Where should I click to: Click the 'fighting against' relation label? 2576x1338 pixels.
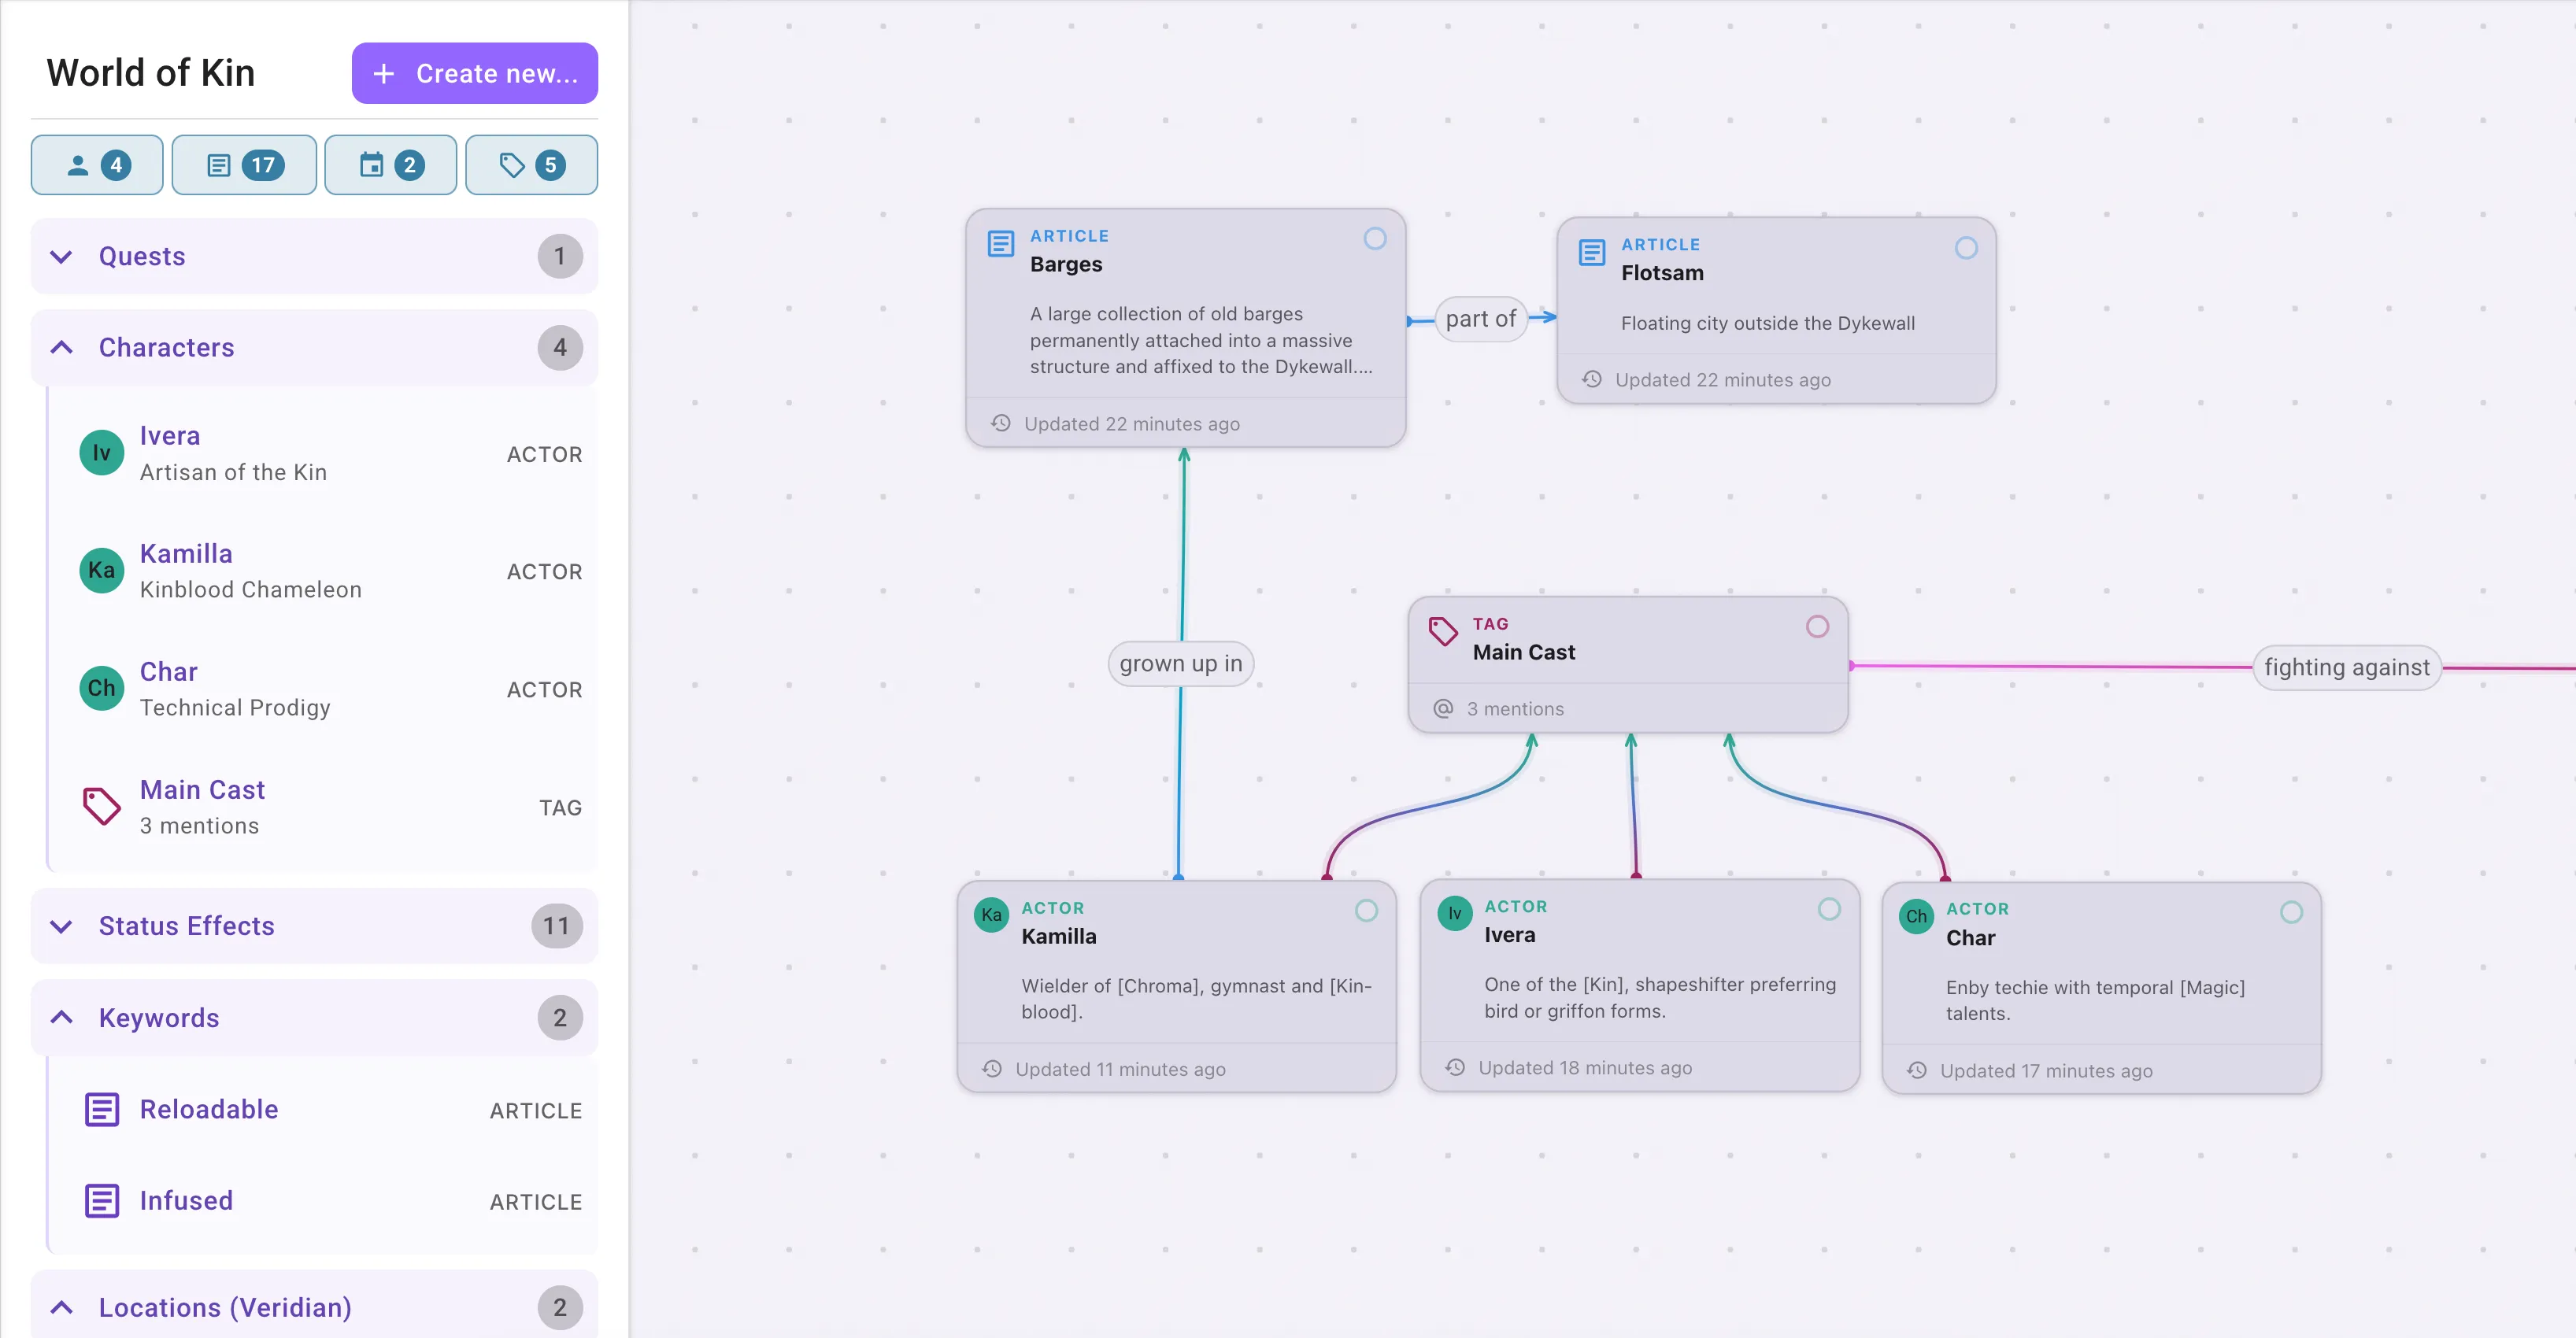(x=2346, y=667)
